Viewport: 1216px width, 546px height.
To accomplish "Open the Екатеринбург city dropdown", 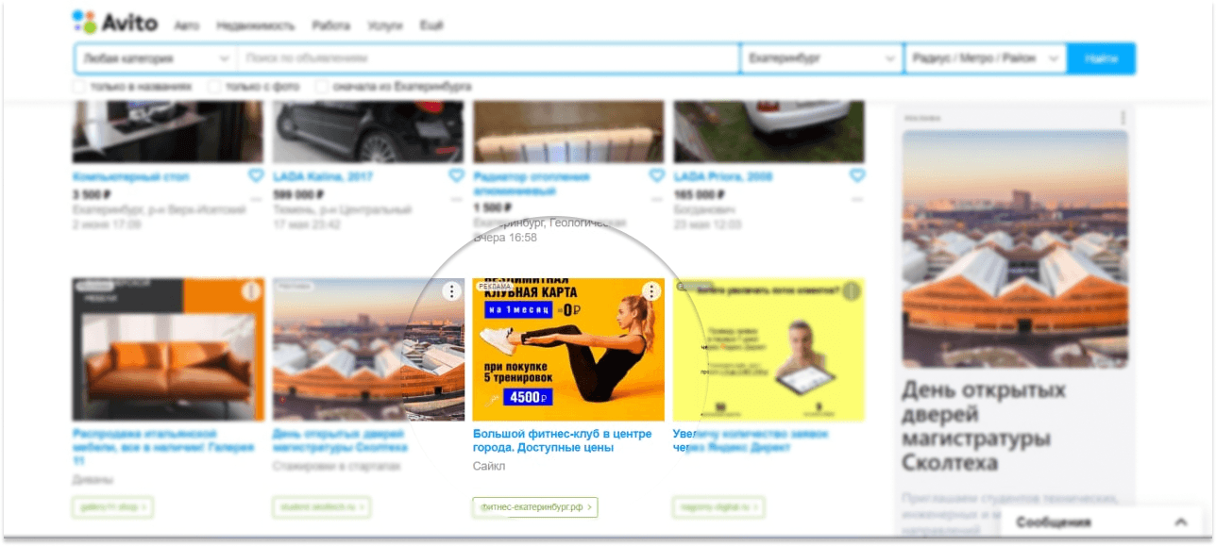I will [x=822, y=58].
